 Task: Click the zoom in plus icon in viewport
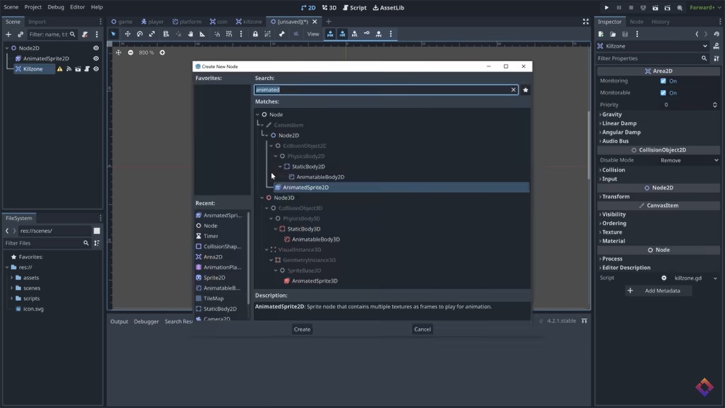pyautogui.click(x=162, y=52)
